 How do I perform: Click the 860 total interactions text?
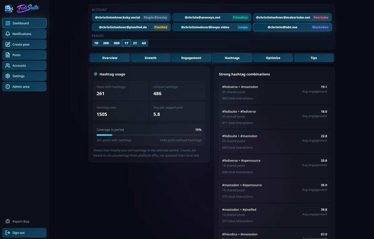(x=237, y=98)
